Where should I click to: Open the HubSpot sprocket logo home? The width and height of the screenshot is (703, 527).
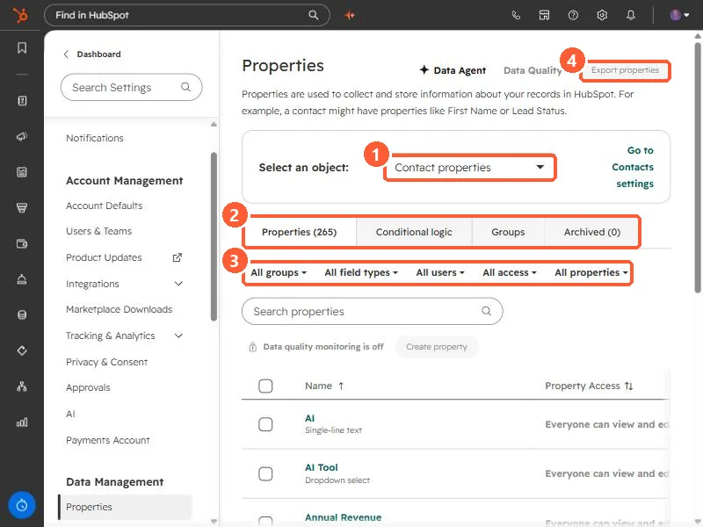(x=20, y=15)
